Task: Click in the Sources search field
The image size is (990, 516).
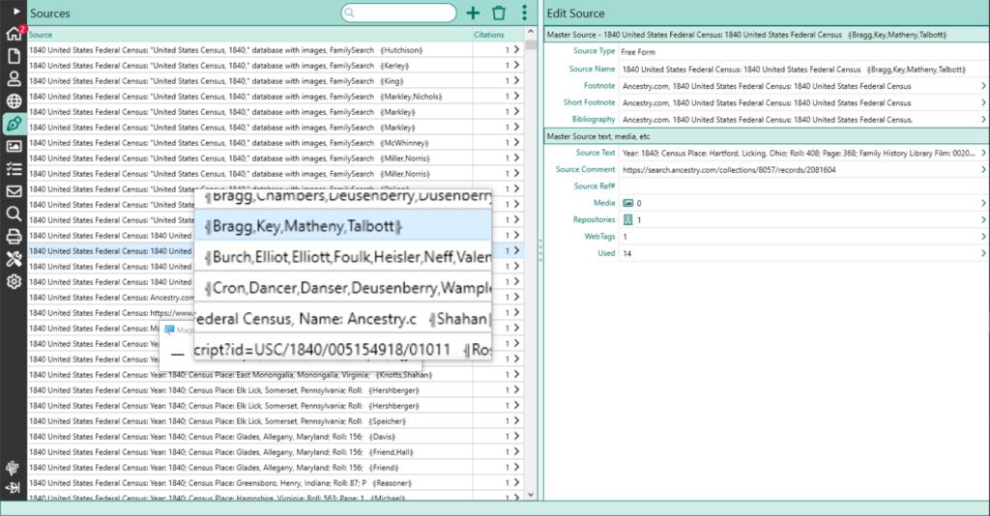Action: point(399,13)
